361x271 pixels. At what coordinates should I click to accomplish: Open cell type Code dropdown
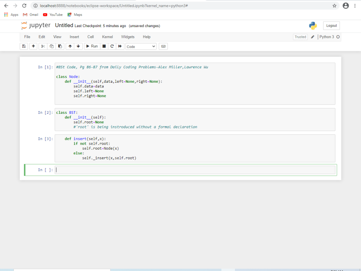[x=141, y=47]
